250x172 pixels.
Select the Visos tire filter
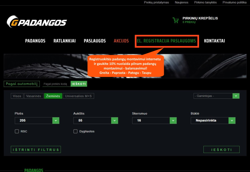tap(17, 96)
